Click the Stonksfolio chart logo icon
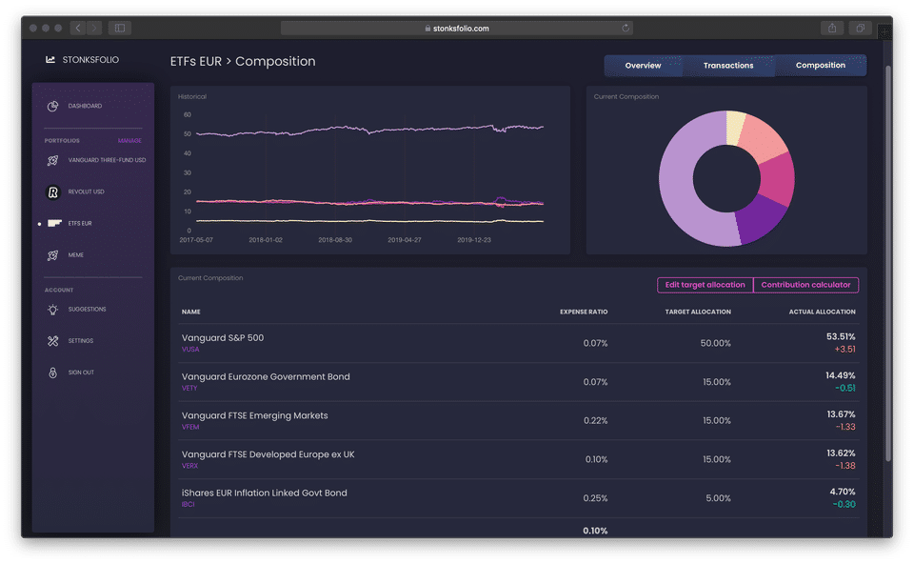914x564 pixels. point(50,60)
